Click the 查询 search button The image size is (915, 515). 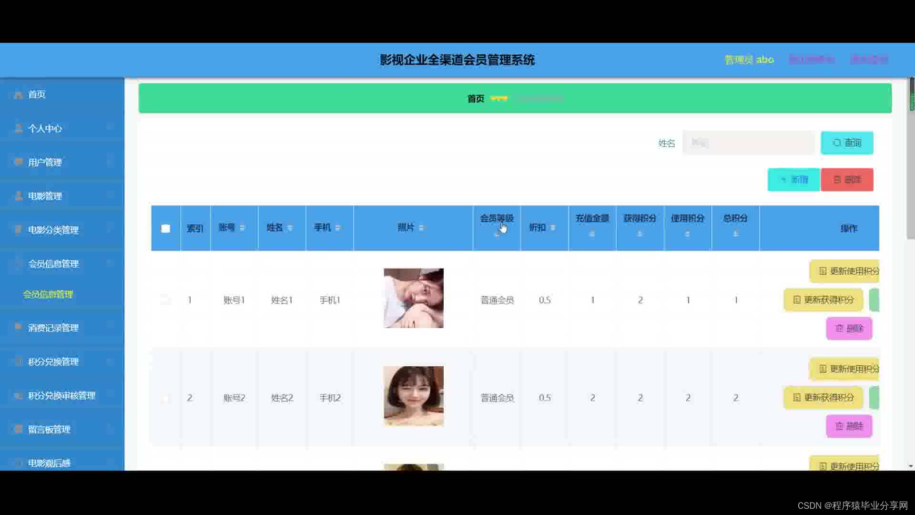click(x=846, y=143)
